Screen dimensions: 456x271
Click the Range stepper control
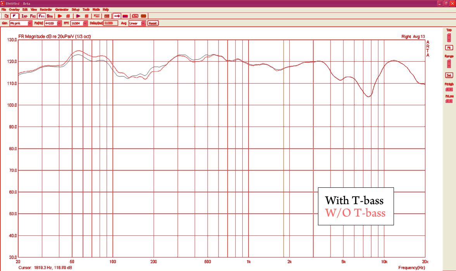coord(449,63)
